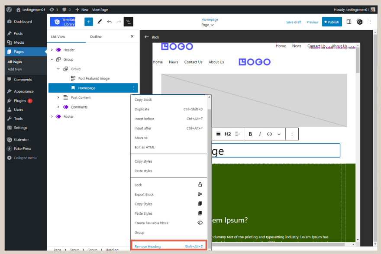Screen dimensions: 381x254
Task: Click the Publish button
Action: [332, 22]
